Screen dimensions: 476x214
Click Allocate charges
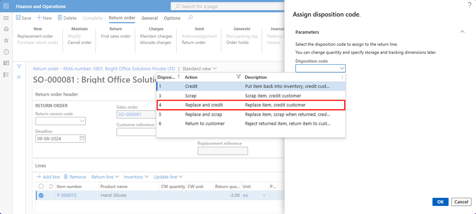pos(155,42)
